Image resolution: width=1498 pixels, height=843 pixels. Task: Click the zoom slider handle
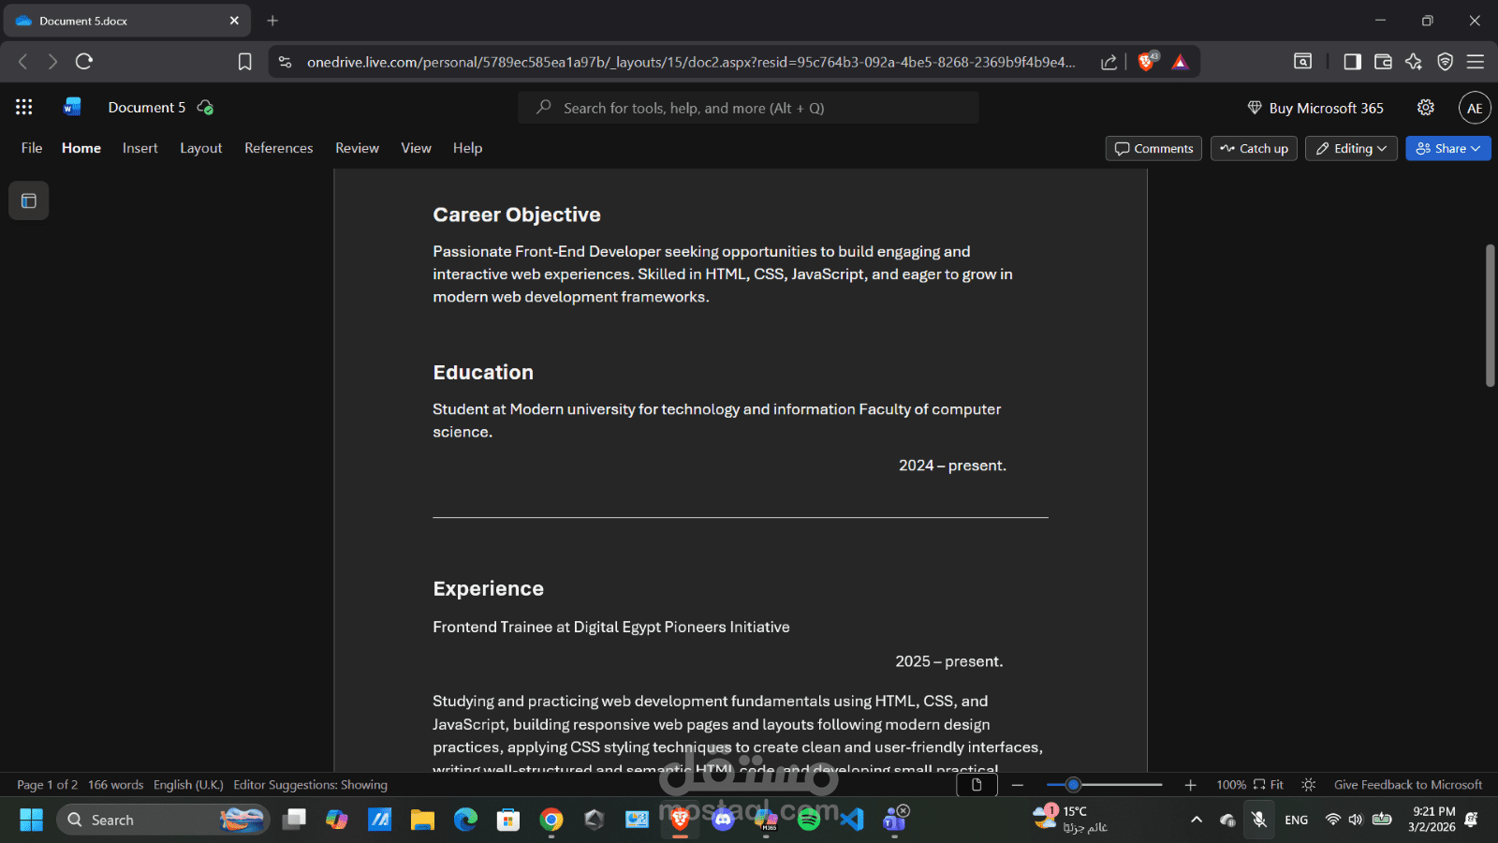click(1074, 785)
